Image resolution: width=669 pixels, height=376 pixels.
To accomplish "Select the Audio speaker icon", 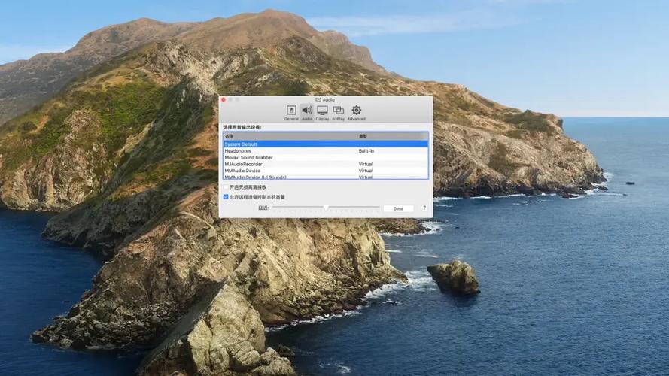I will 307,113.
